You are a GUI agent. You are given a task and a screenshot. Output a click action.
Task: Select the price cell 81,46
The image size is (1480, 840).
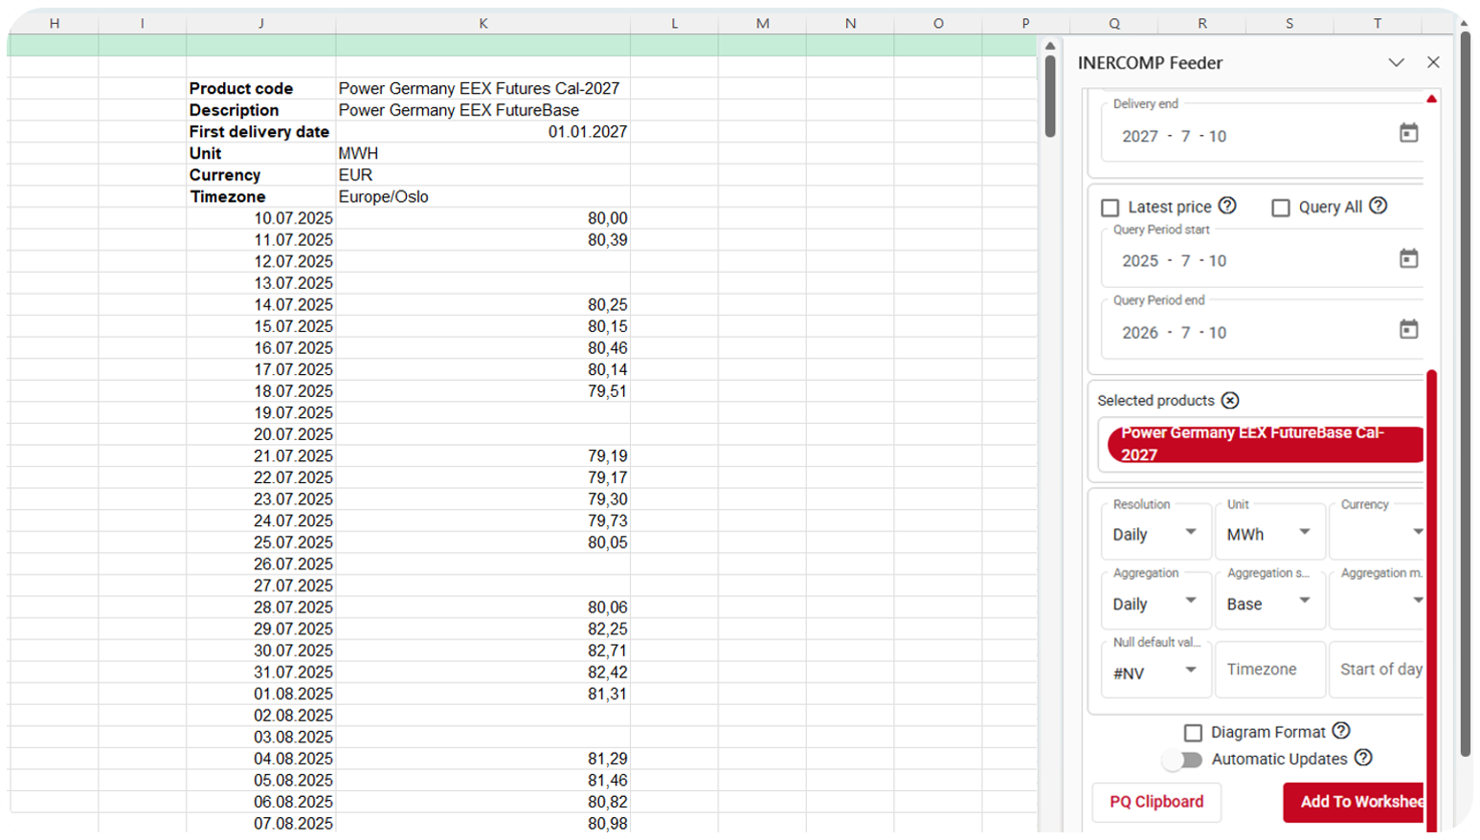point(482,780)
